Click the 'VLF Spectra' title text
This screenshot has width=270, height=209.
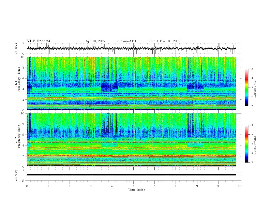tap(39, 41)
